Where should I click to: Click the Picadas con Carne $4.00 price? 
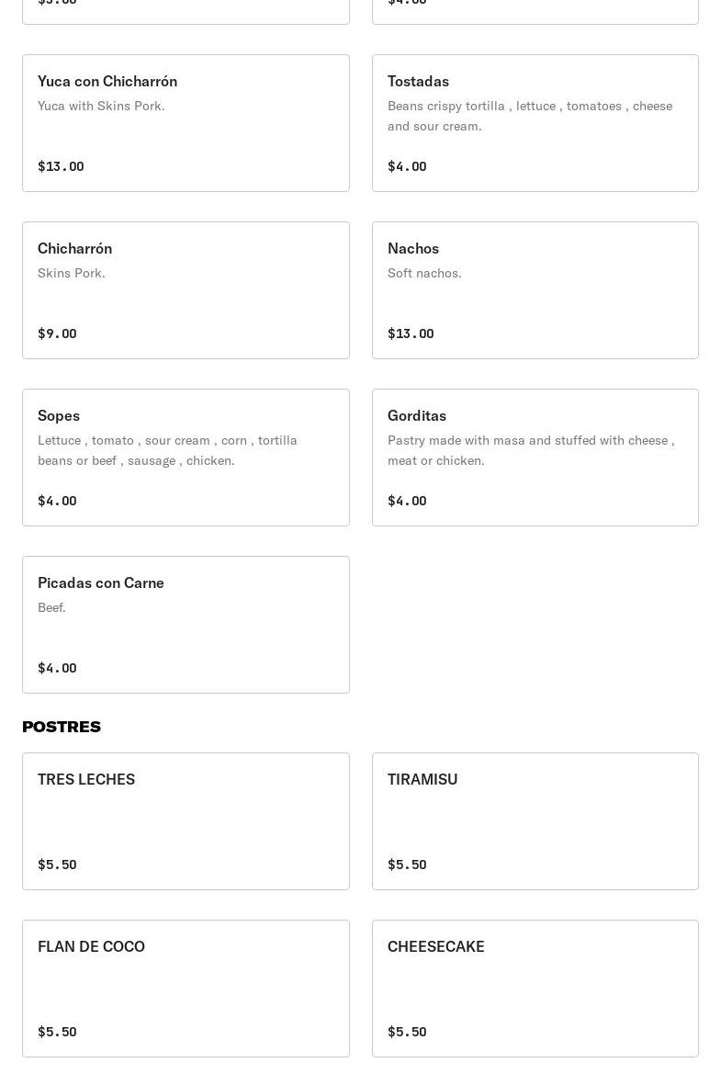57,668
